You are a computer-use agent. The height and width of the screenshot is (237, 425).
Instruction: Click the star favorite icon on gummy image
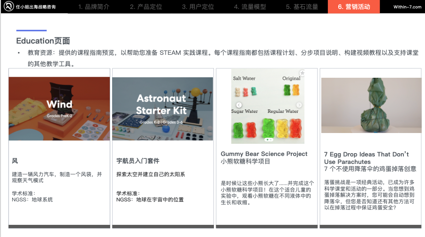302,73
